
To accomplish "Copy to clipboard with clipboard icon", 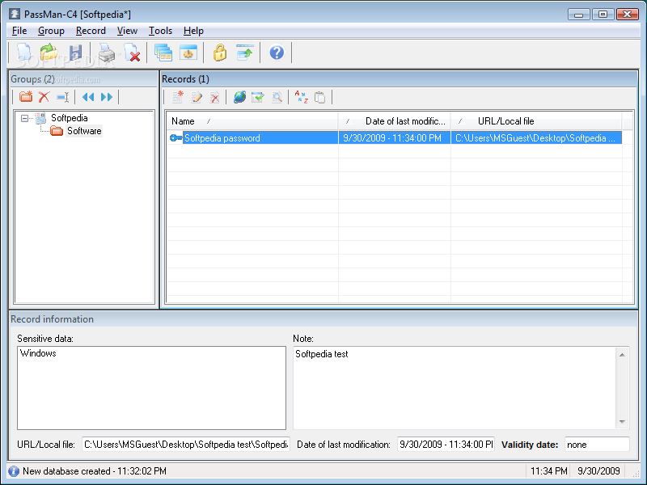I will pyautogui.click(x=319, y=97).
